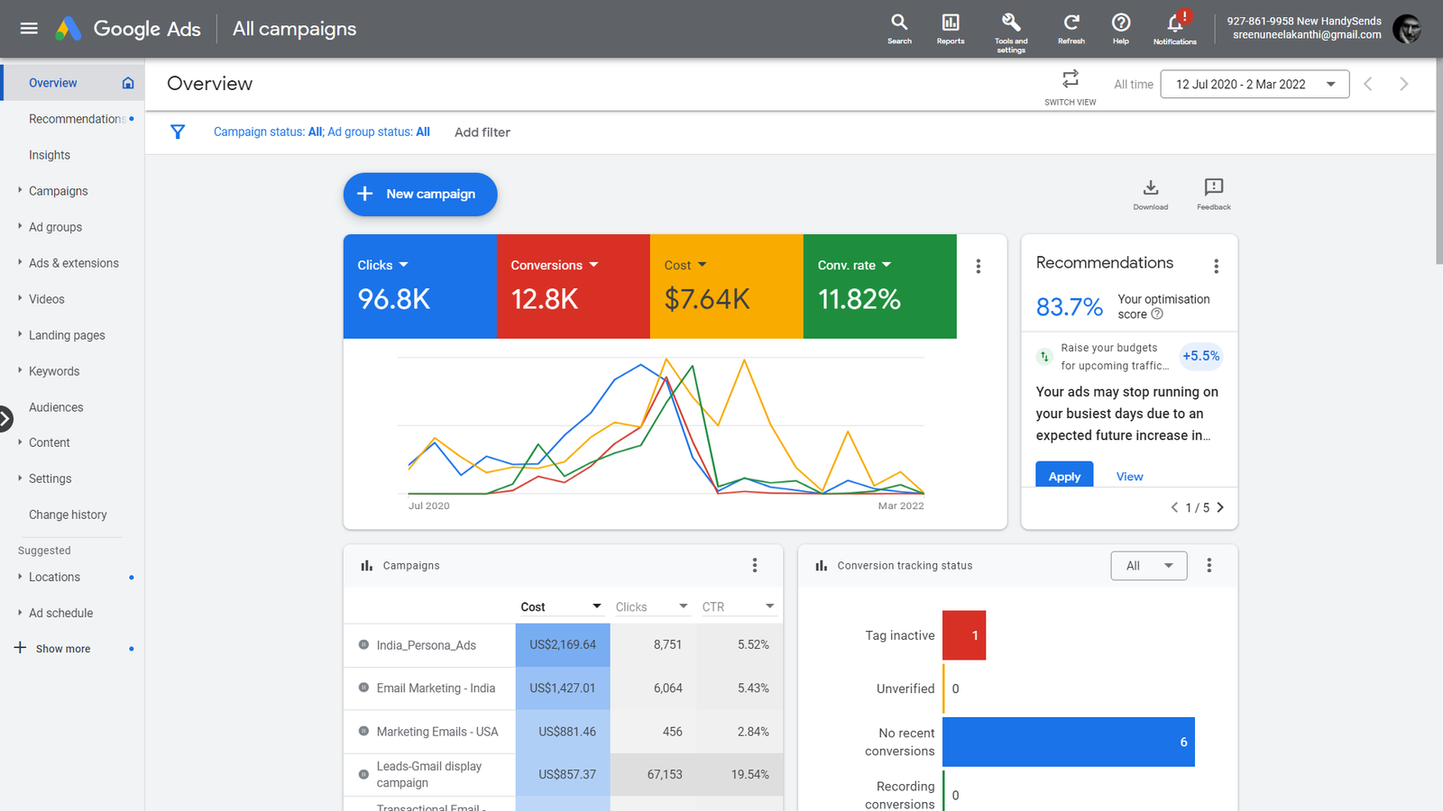Go to previous recommendation arrow

1174,507
